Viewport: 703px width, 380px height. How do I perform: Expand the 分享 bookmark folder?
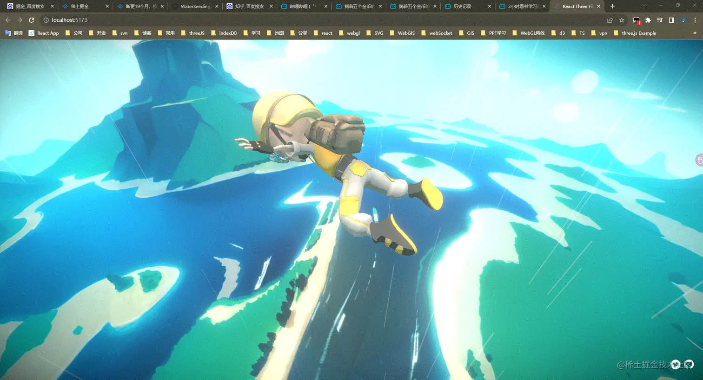click(298, 33)
